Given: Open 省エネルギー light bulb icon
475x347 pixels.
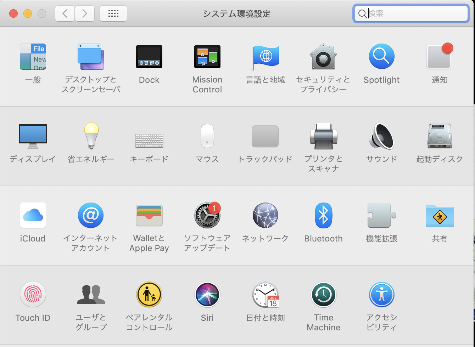Looking at the screenshot, I should [91, 136].
